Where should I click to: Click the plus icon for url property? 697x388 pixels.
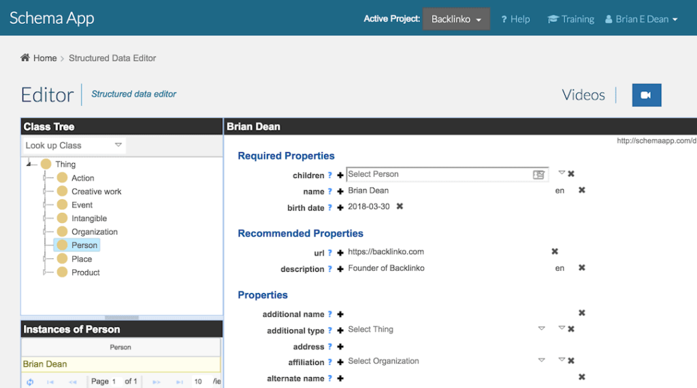pos(340,253)
